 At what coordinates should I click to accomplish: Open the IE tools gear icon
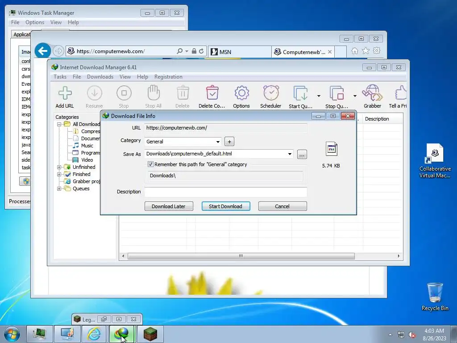point(377,51)
